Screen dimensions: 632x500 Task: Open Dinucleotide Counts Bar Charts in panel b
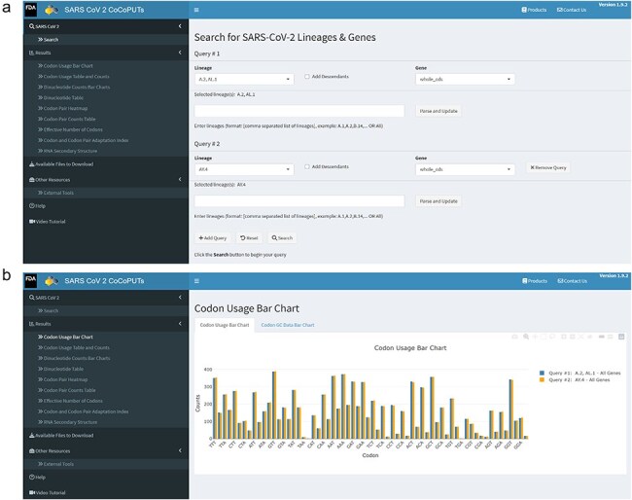(x=74, y=358)
